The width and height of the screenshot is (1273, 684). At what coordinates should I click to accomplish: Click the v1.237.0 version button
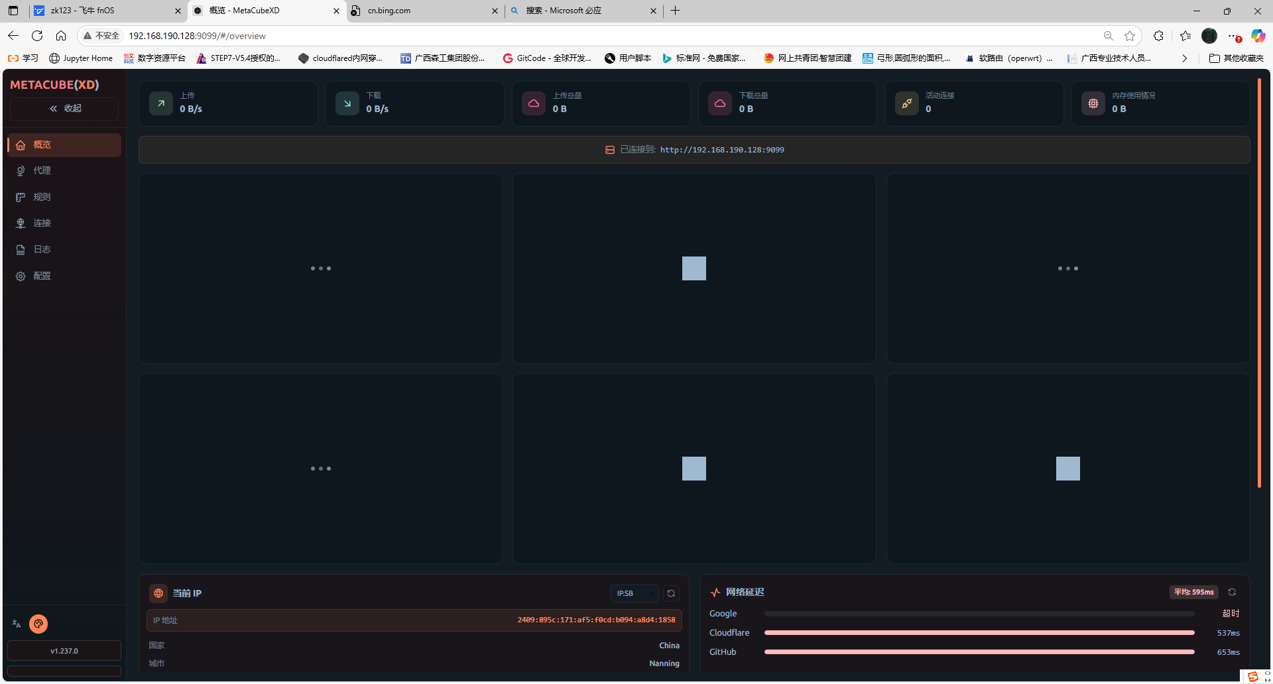64,651
